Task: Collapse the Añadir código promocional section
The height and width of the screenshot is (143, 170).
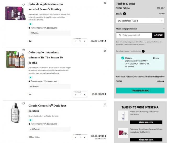Action: [x=164, y=29]
